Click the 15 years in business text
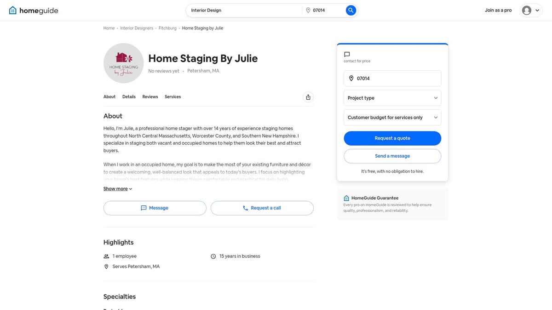Viewport: 552px width, 310px height. point(240,256)
